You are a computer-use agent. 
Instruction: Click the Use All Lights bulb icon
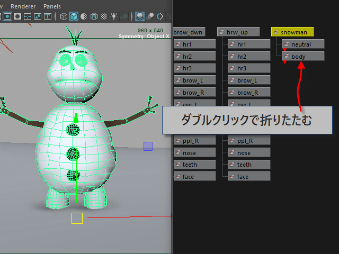pyautogui.click(x=114, y=16)
